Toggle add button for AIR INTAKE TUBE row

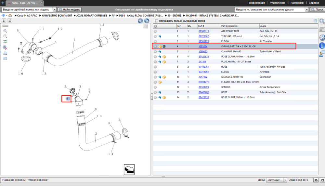pos(155,31)
